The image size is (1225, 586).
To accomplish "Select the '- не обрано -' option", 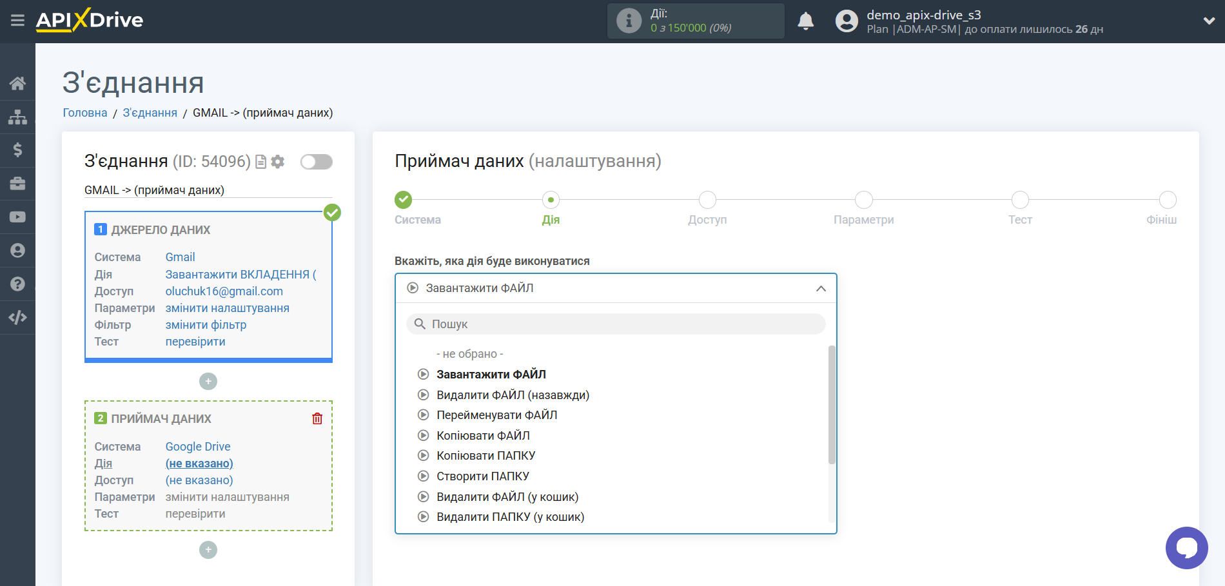I will (470, 354).
